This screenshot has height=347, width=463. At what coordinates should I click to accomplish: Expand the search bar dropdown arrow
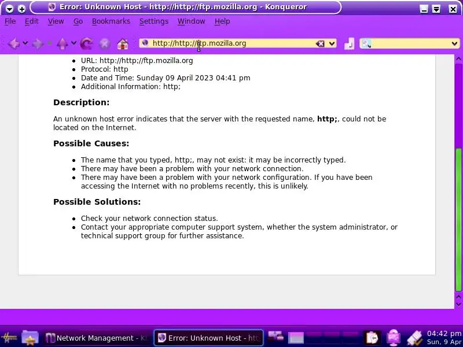(454, 44)
